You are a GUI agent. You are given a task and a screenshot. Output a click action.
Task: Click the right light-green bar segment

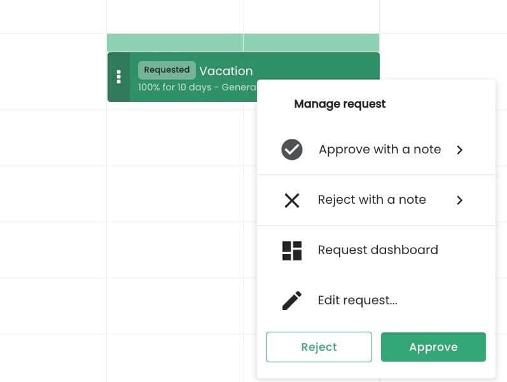[x=311, y=43]
